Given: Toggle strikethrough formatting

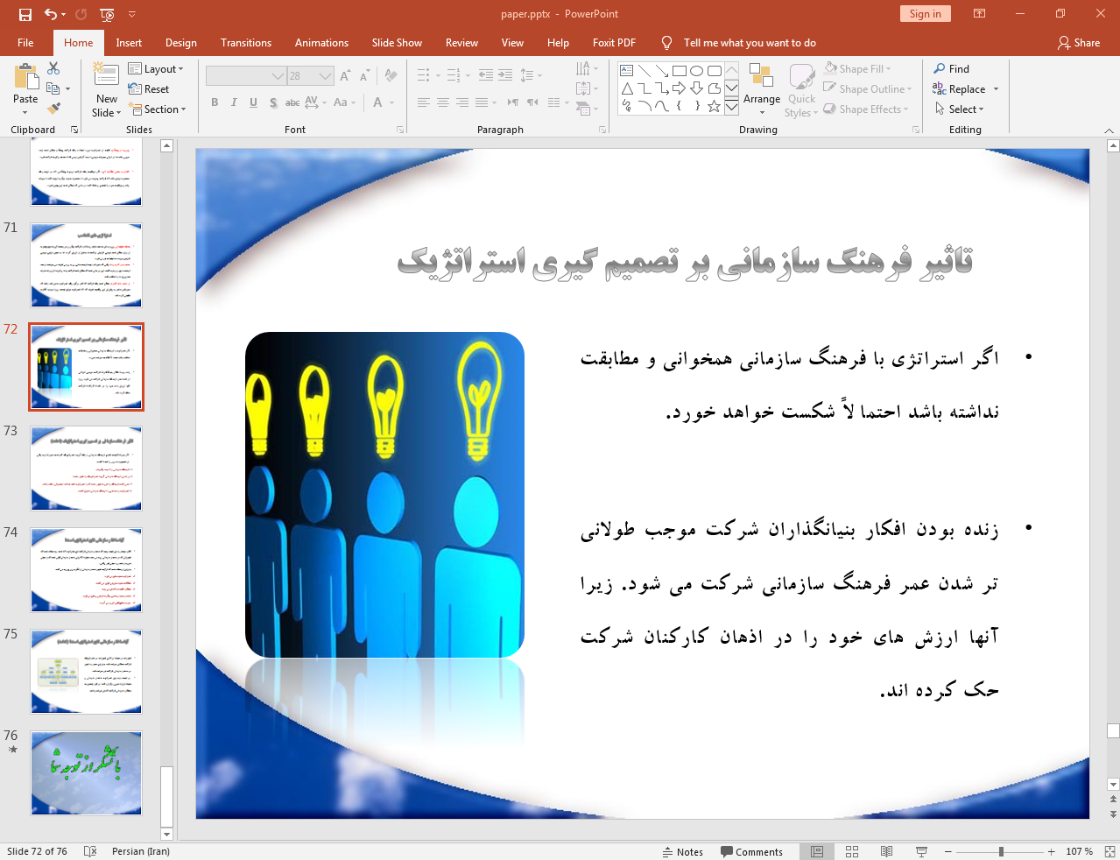Looking at the screenshot, I should pyautogui.click(x=292, y=102).
